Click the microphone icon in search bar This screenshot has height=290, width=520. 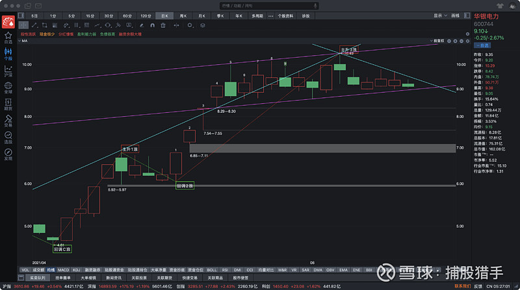pyautogui.click(x=315, y=5)
